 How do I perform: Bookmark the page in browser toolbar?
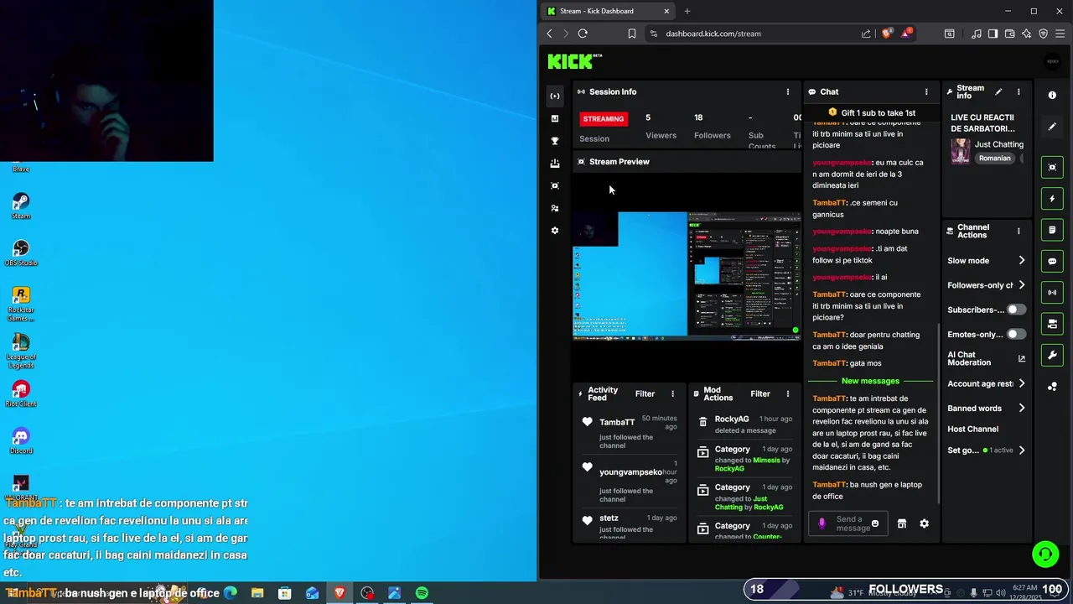(632, 34)
